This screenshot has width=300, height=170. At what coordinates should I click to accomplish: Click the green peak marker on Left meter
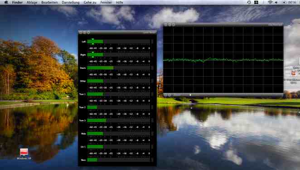[93, 42]
